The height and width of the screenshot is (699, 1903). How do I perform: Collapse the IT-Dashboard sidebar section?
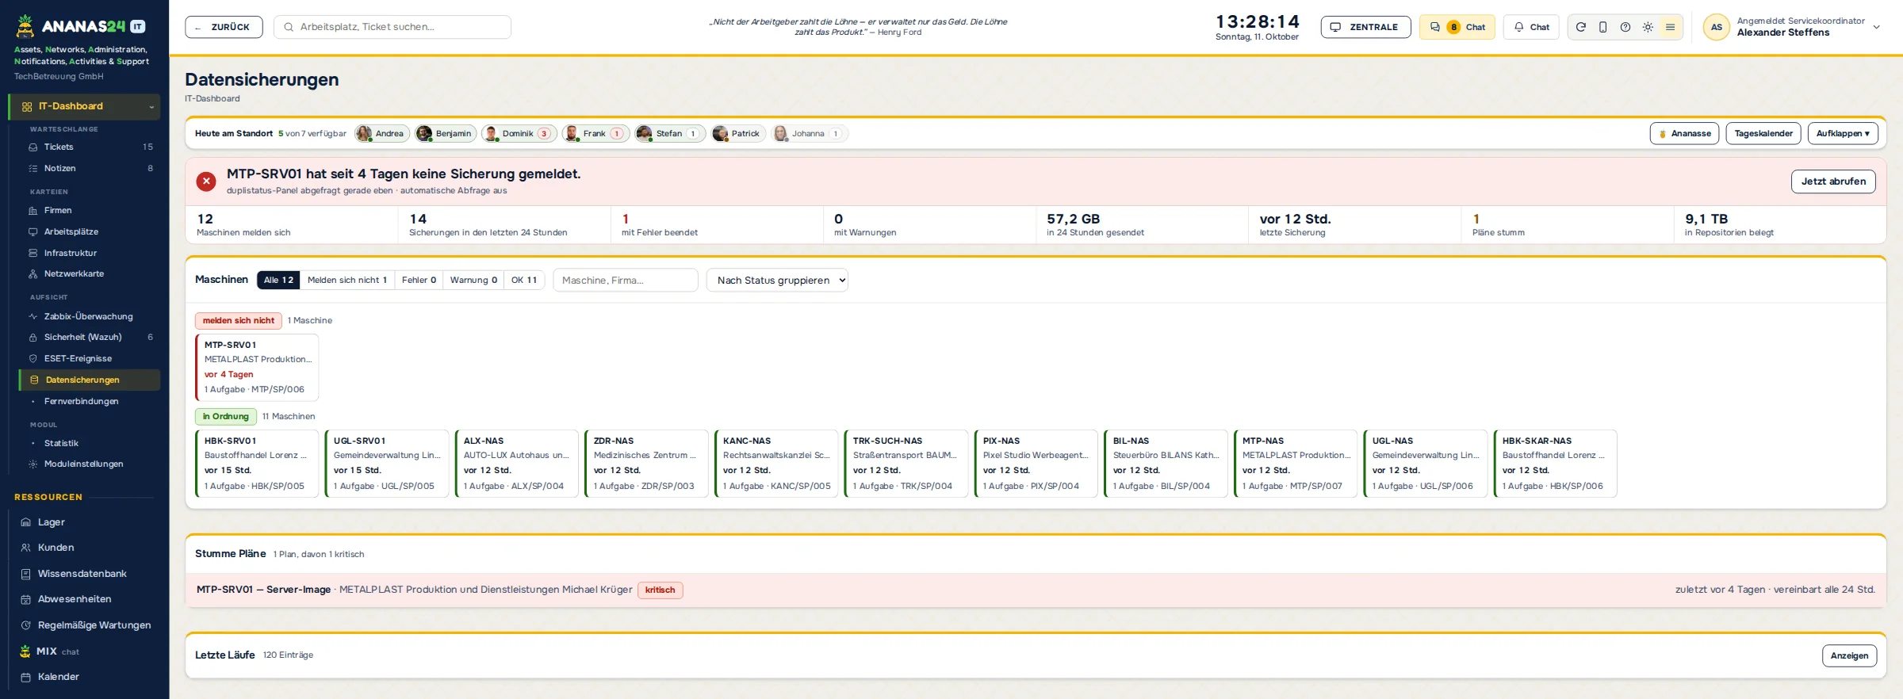151,107
